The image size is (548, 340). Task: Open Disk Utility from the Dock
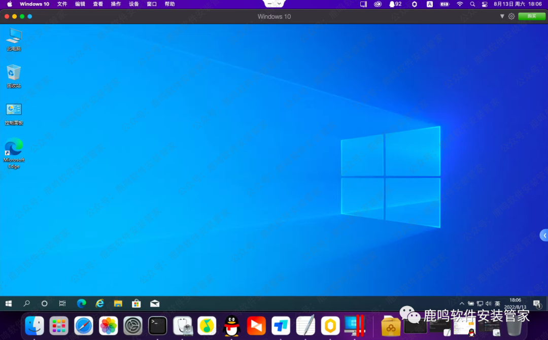click(183, 326)
